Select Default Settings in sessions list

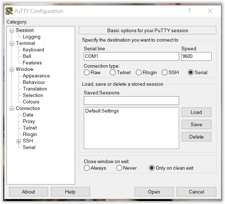click(x=102, y=111)
